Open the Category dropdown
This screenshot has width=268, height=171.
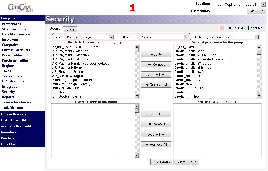pos(256,37)
